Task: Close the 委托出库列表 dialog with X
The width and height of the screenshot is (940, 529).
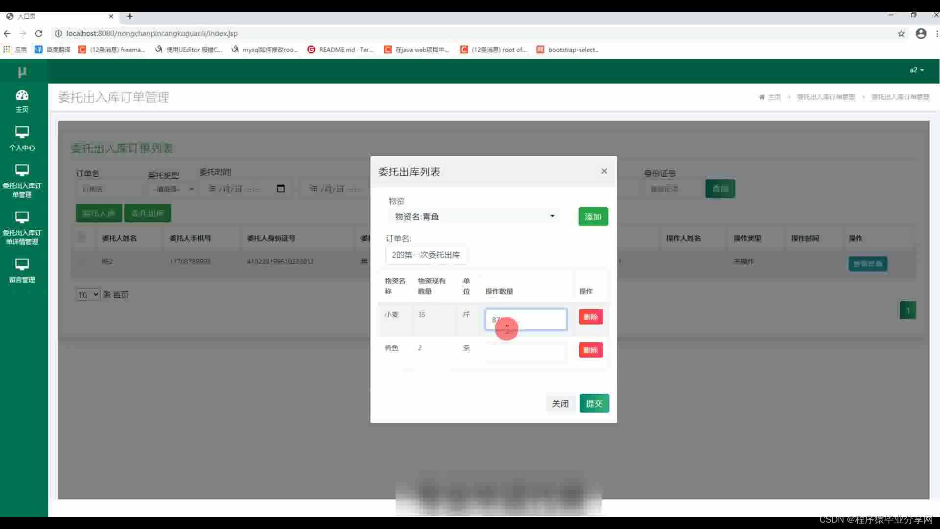Action: pyautogui.click(x=604, y=171)
